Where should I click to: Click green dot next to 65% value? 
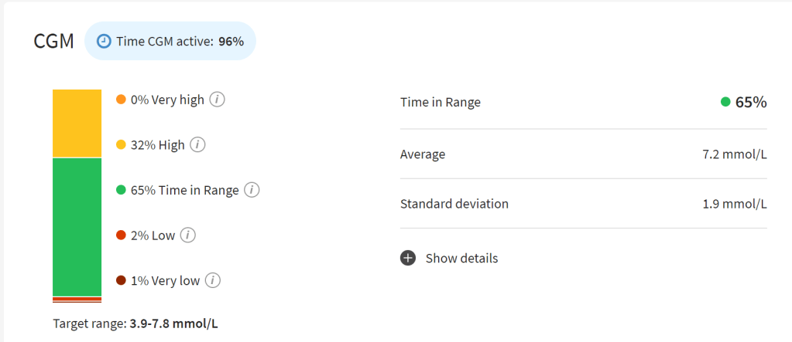point(725,102)
